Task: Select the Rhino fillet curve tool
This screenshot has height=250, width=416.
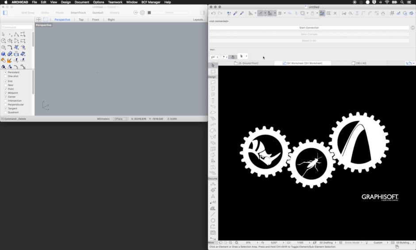Action: coord(10,47)
